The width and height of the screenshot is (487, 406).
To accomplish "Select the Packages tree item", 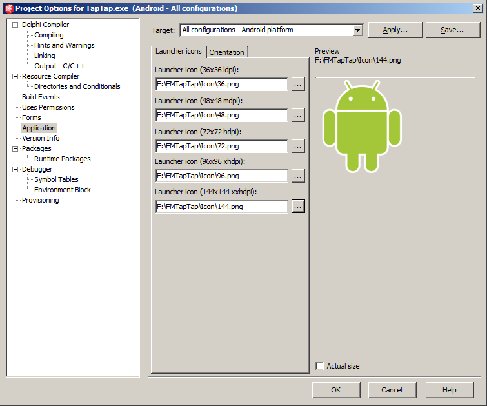I will coord(36,148).
